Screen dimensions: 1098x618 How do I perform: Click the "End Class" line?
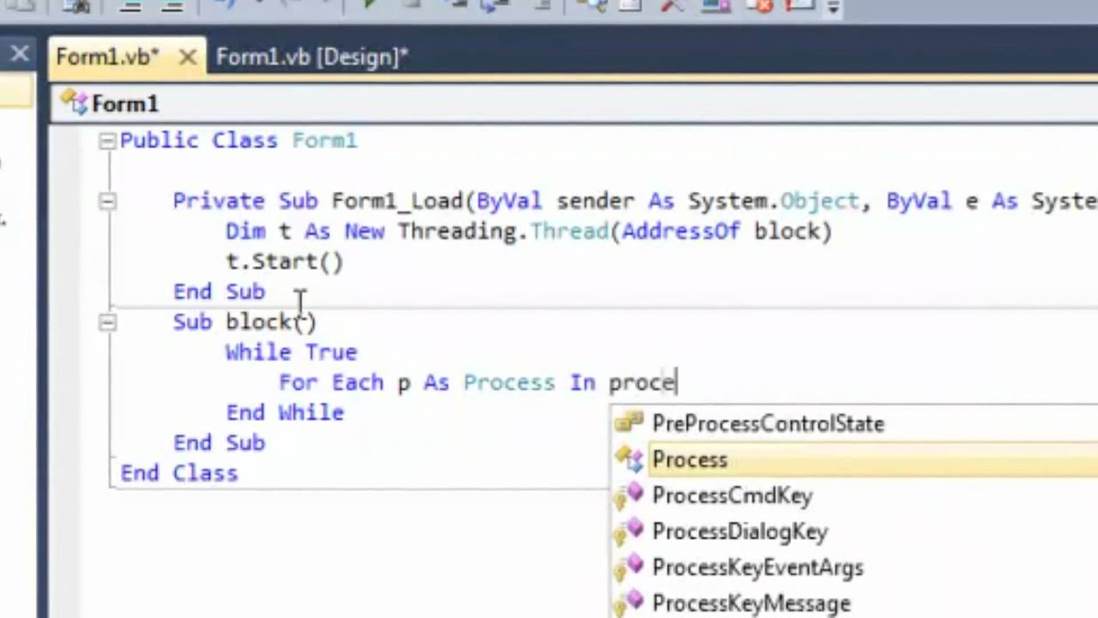click(x=179, y=473)
